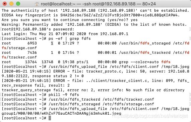This screenshot has height=122, width=191.
Task: Click the 'tracker_query_storage fail' error line
Action: coord(93,90)
